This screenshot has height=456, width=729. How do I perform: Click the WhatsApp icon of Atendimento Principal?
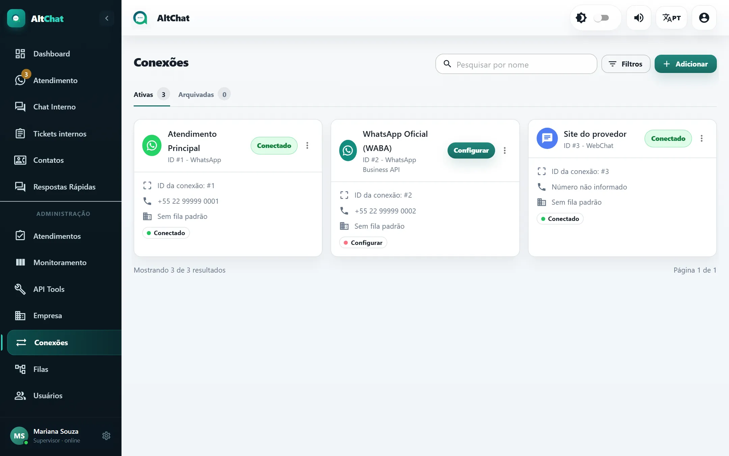(152, 146)
